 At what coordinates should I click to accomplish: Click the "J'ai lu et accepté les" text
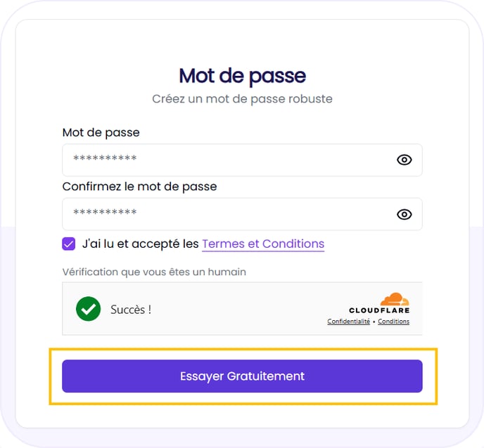coord(141,244)
